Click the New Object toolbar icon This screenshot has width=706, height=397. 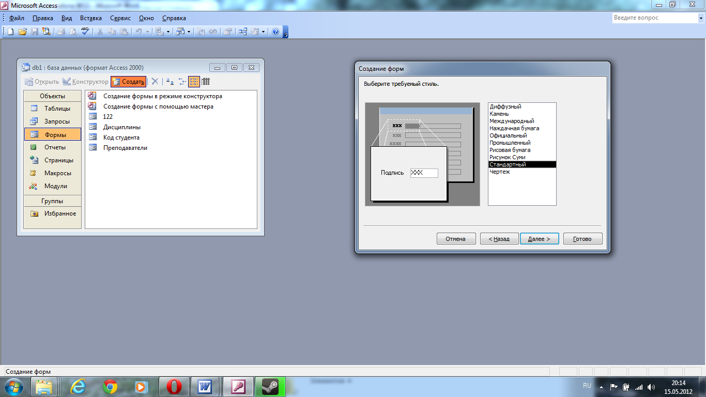[x=255, y=32]
